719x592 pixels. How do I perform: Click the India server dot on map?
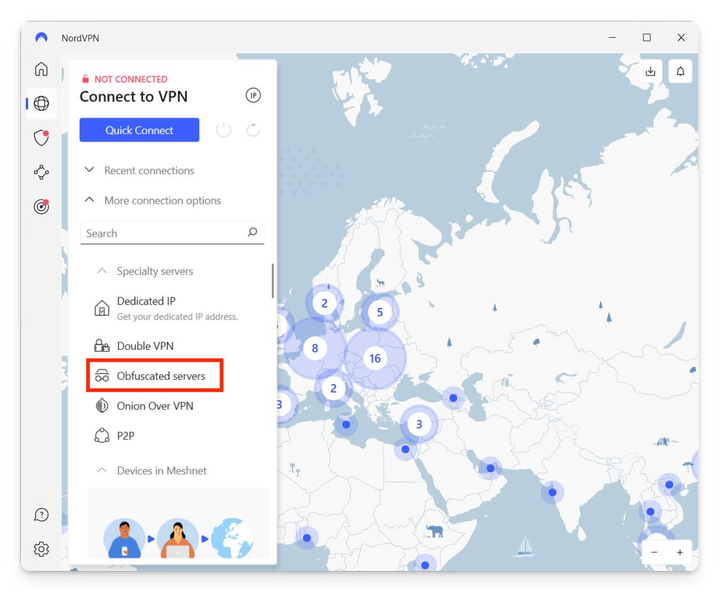pos(552,493)
